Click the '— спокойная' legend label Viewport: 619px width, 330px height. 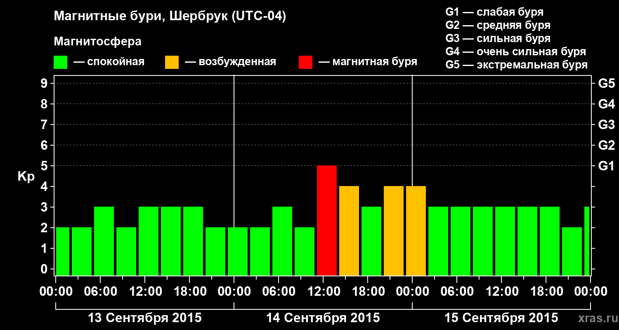pyautogui.click(x=109, y=62)
